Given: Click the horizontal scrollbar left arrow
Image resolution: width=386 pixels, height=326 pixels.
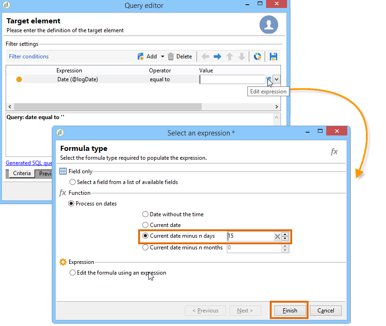Looking at the screenshot, I should (10, 106).
